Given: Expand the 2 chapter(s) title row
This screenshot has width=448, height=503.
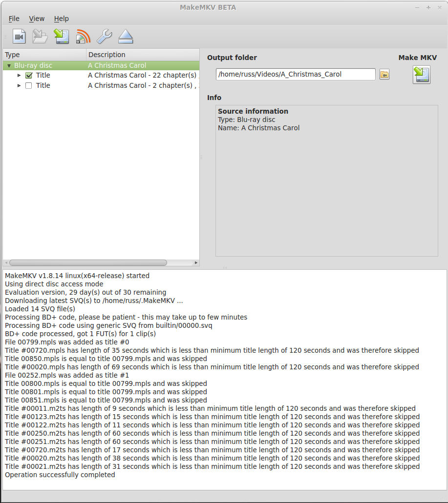Looking at the screenshot, I should 19,86.
